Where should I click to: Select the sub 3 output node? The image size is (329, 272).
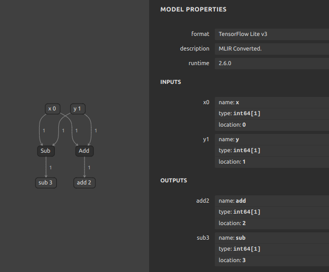point(46,183)
